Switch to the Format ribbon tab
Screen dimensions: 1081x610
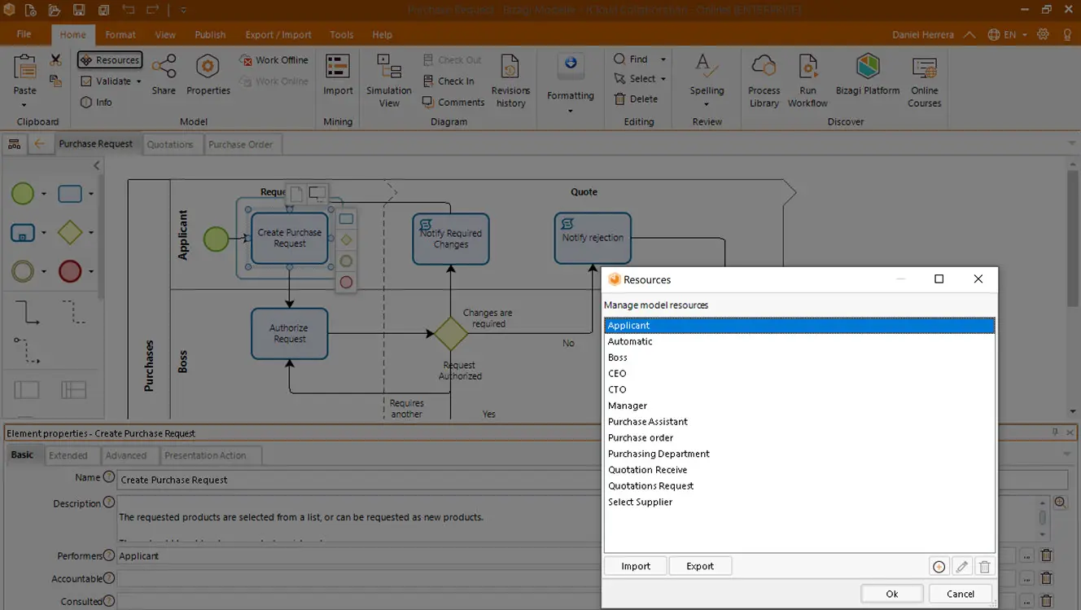[x=120, y=35]
